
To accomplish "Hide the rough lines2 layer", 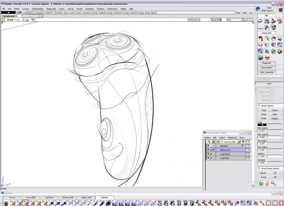I will click(x=208, y=154).
